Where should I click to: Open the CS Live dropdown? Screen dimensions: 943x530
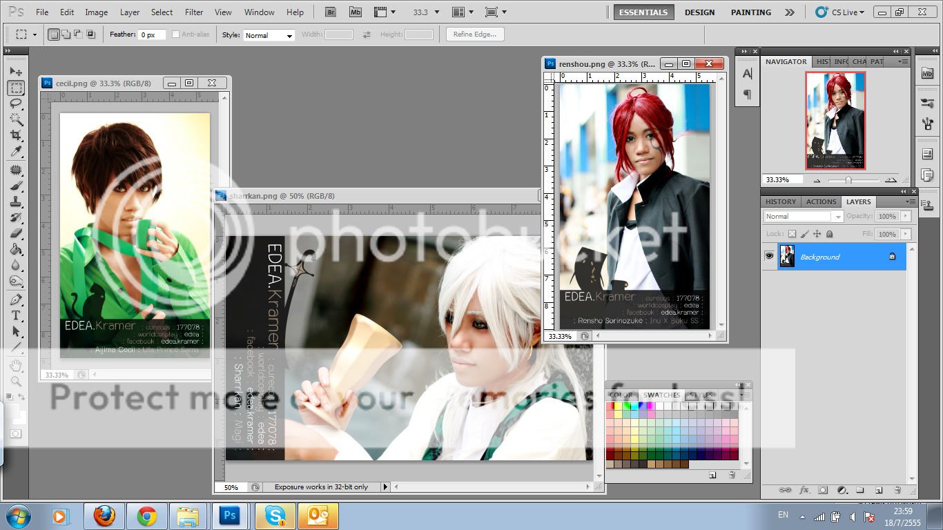pyautogui.click(x=839, y=12)
